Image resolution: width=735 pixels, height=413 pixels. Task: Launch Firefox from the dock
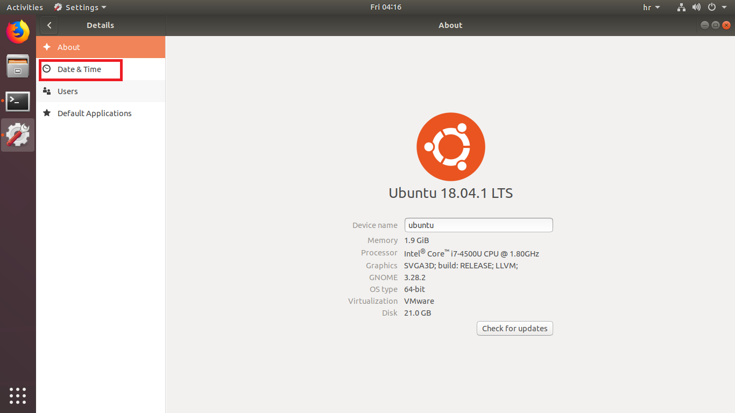coord(18,32)
